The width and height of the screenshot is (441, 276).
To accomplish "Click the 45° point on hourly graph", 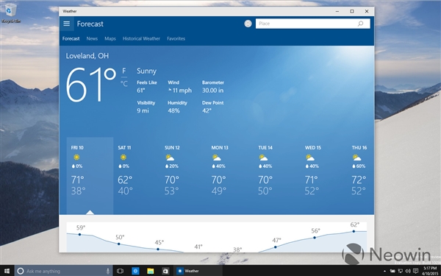I will 158,249.
